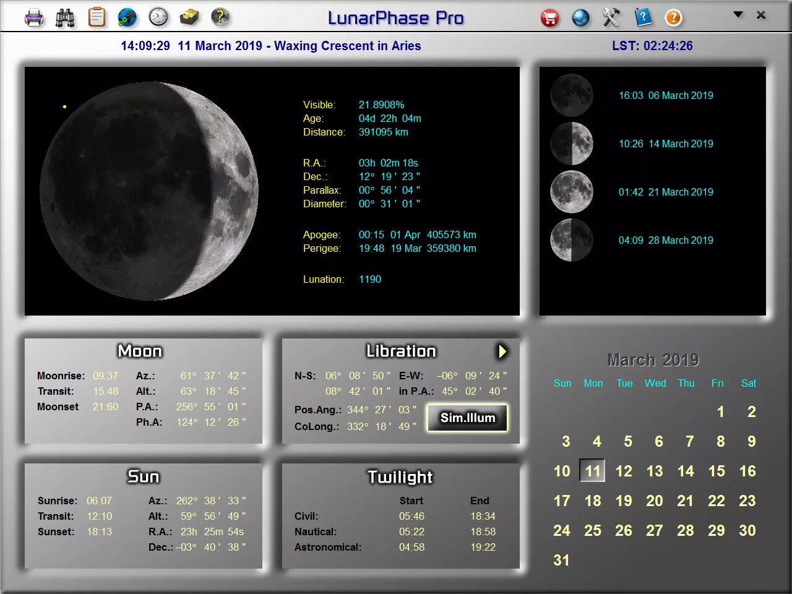The height and width of the screenshot is (594, 792).
Task: Select day 20 in the calendar
Action: (x=655, y=501)
